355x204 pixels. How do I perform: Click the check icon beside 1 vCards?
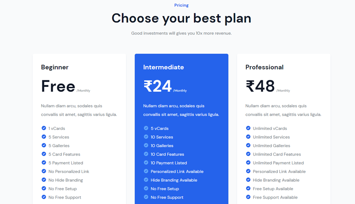(x=44, y=128)
